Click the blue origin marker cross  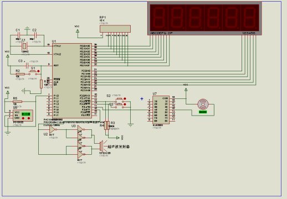(142, 99)
